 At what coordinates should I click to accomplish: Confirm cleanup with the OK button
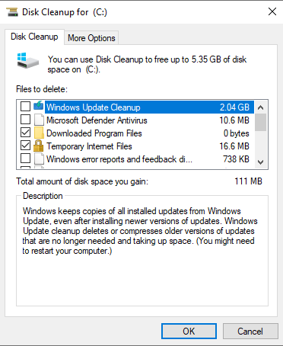click(x=189, y=331)
